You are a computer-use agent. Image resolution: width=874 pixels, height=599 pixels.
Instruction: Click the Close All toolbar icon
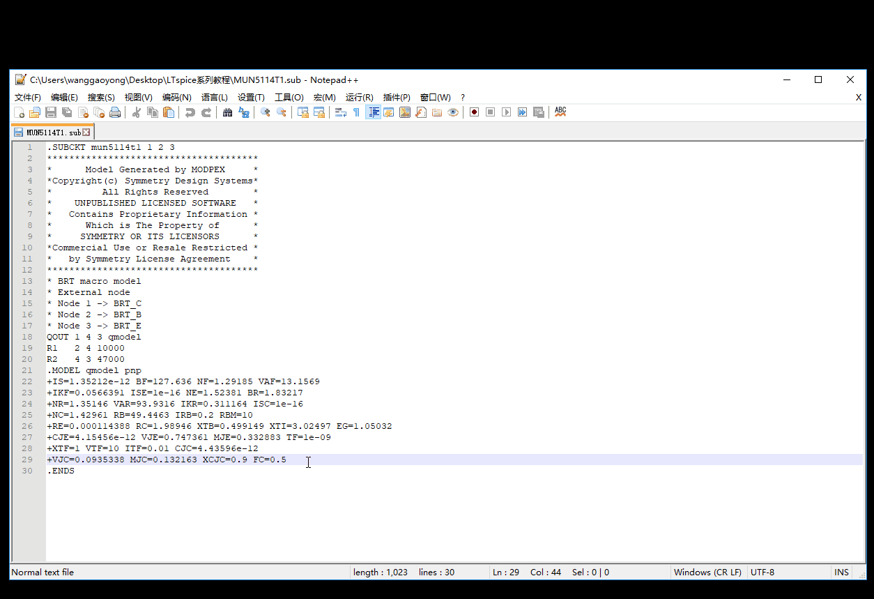tap(99, 112)
